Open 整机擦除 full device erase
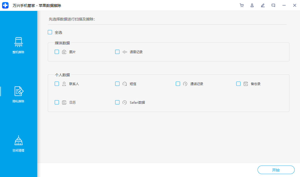Viewport: 300px width, 177px height. click(18, 45)
